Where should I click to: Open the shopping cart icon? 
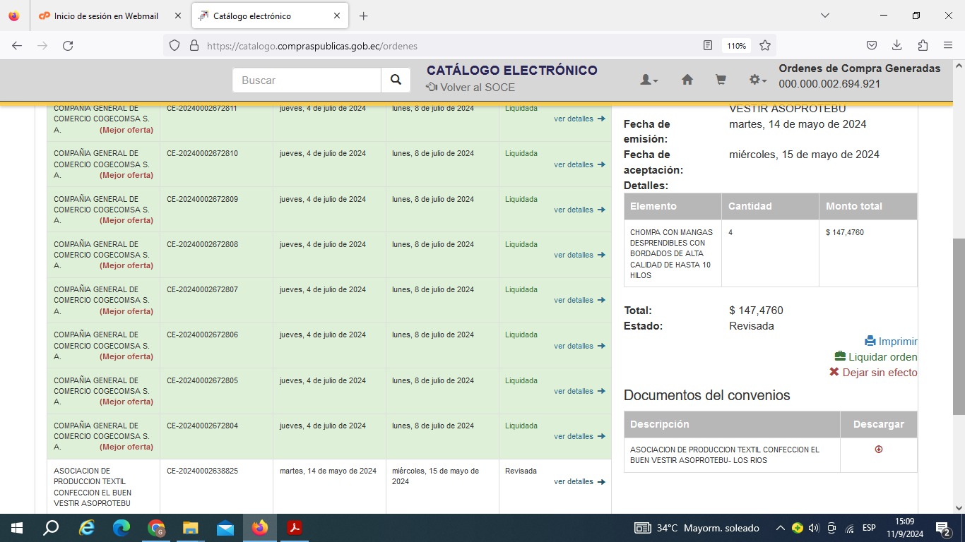[x=721, y=80]
